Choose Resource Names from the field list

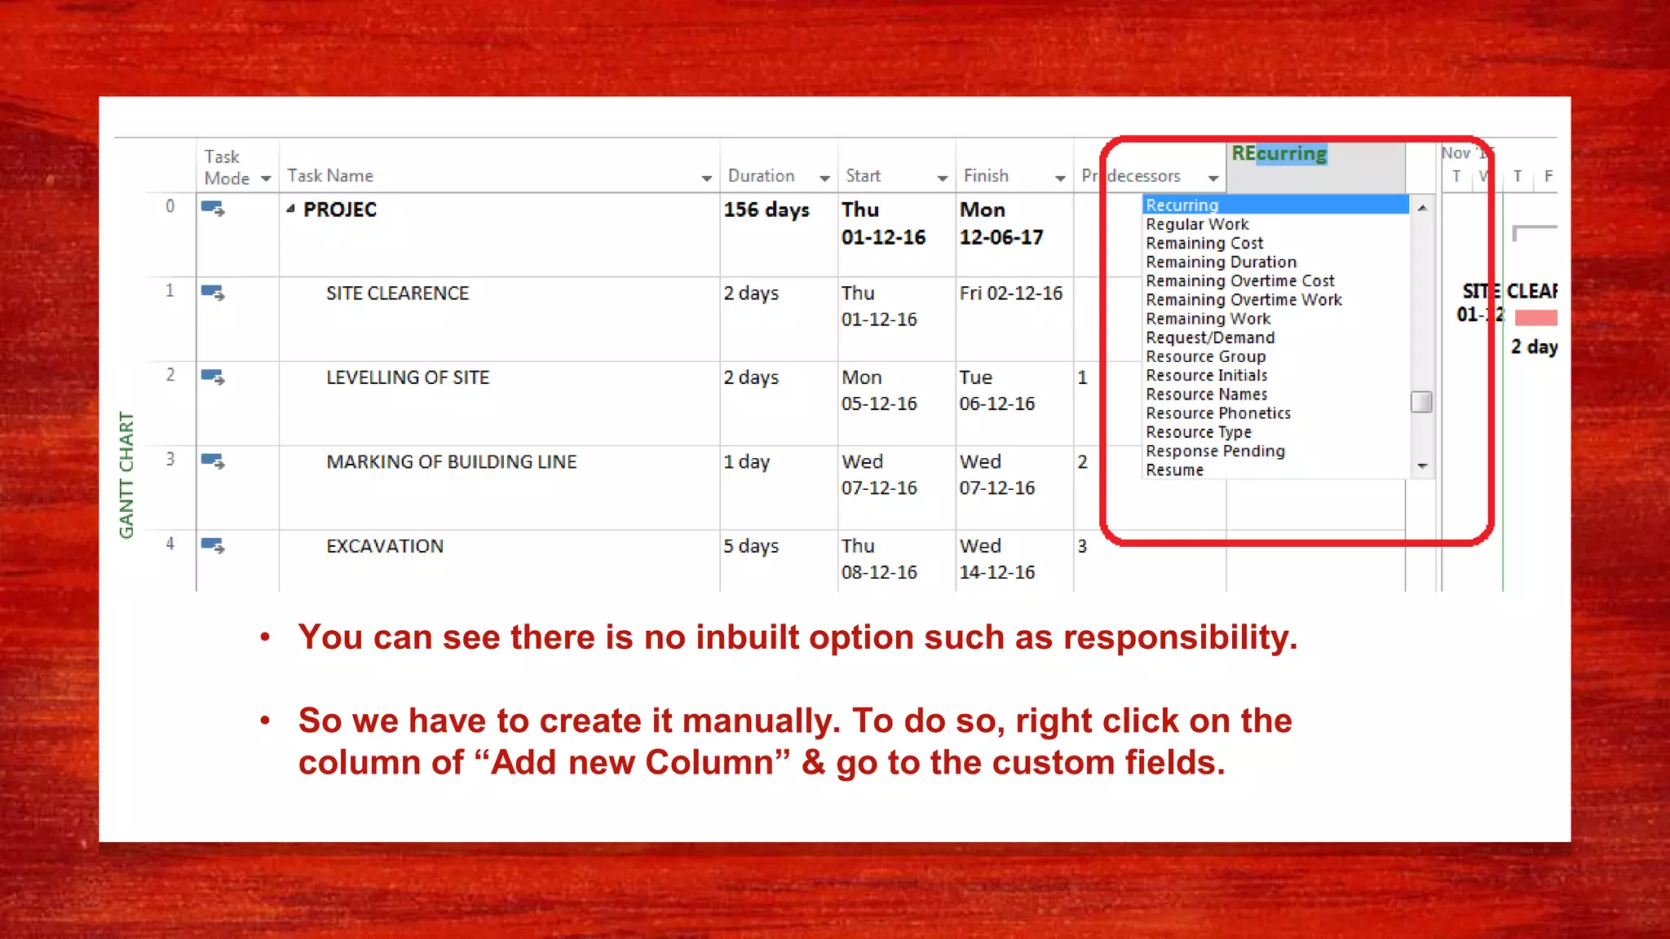click(1275, 394)
